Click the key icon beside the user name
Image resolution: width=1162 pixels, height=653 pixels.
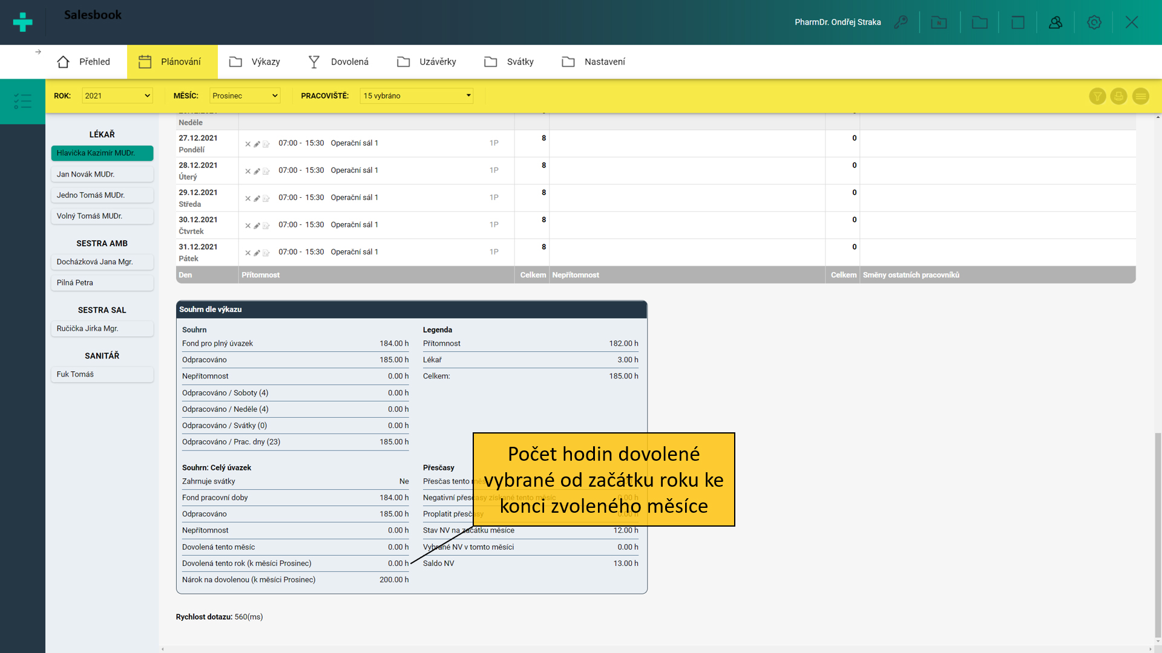point(901,22)
